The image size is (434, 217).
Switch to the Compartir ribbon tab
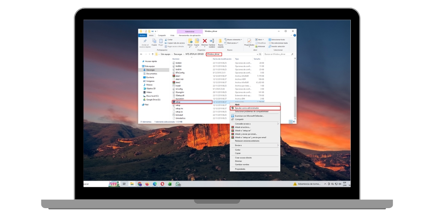[162, 35]
